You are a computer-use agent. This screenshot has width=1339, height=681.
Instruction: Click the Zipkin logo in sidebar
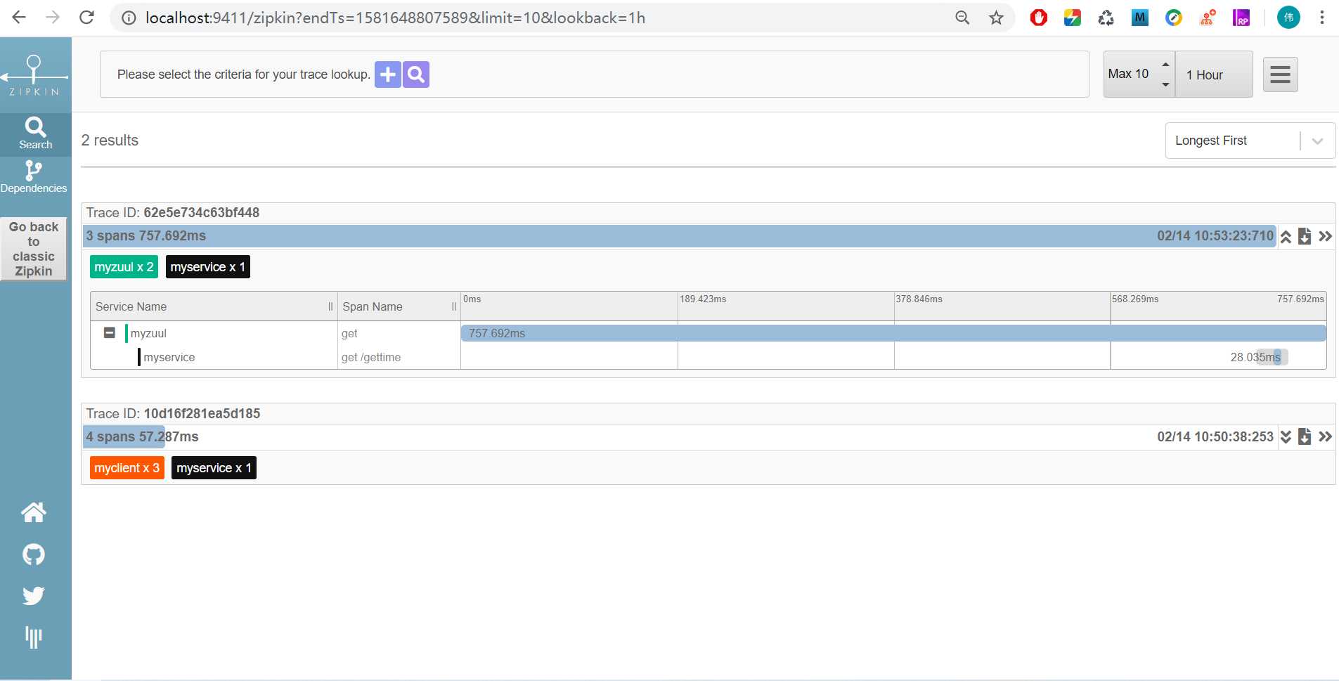(x=34, y=75)
